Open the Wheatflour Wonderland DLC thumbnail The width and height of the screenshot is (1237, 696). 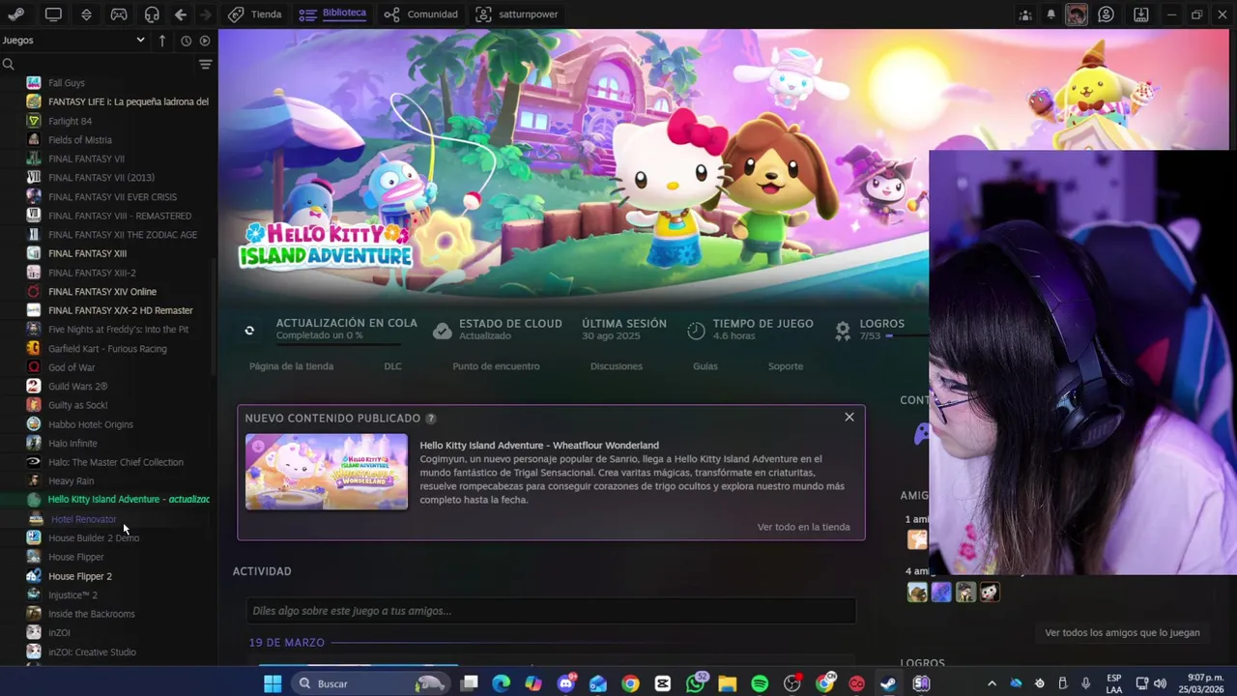point(327,471)
